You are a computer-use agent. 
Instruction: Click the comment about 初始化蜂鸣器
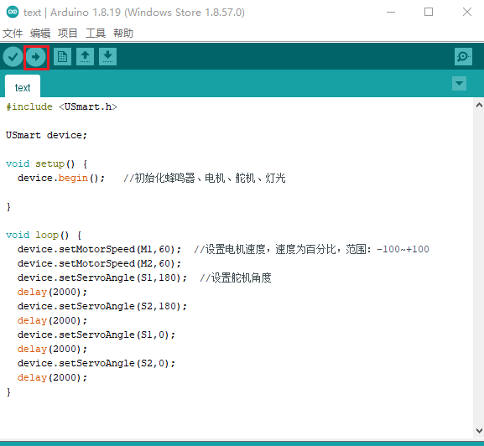[x=205, y=178]
